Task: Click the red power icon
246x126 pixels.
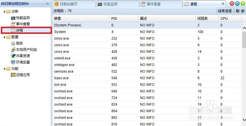Action: click(x=232, y=3)
